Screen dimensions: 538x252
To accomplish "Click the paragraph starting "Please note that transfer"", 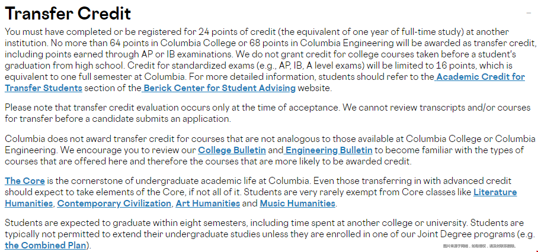I will (x=268, y=114).
